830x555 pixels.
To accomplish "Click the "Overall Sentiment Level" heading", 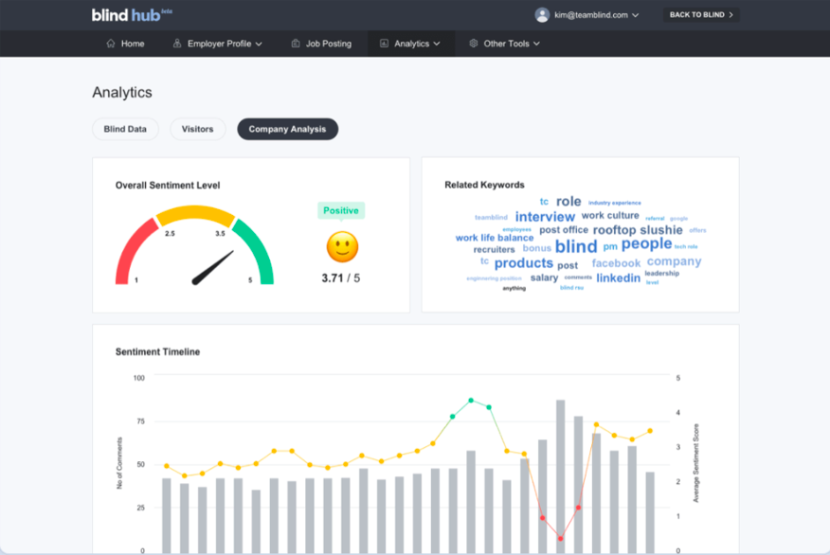I will [168, 186].
